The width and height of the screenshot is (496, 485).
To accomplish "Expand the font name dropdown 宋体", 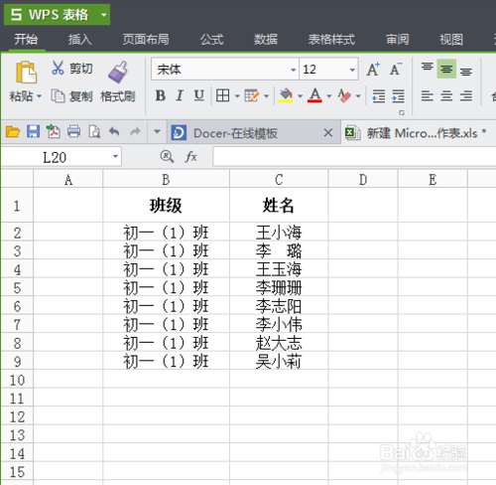I will point(293,70).
